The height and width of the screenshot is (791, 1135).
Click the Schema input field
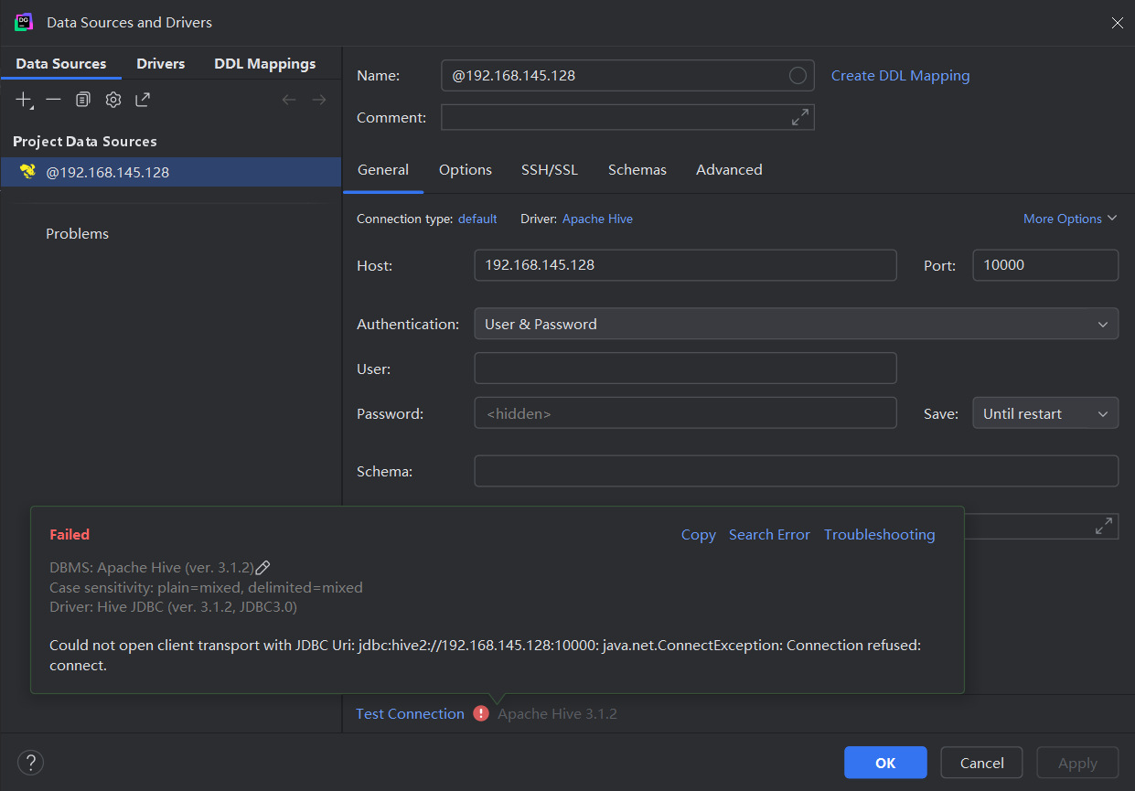tap(796, 471)
